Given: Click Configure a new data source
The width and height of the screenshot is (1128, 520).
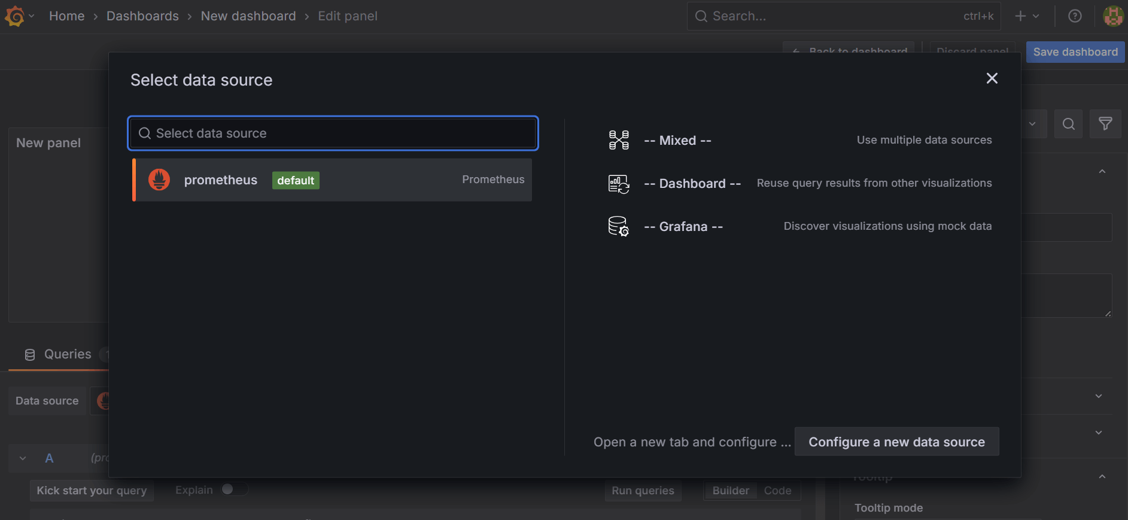Looking at the screenshot, I should [896, 442].
